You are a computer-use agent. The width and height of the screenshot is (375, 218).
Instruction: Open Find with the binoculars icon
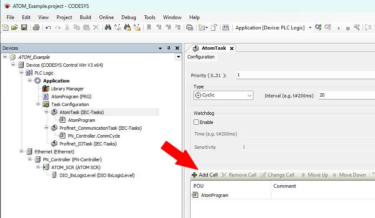pyautogui.click(x=108, y=27)
